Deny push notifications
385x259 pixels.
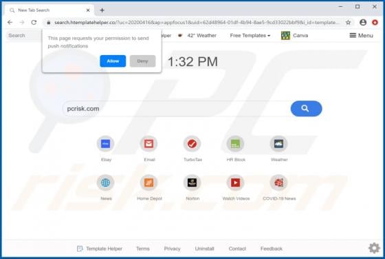(143, 61)
